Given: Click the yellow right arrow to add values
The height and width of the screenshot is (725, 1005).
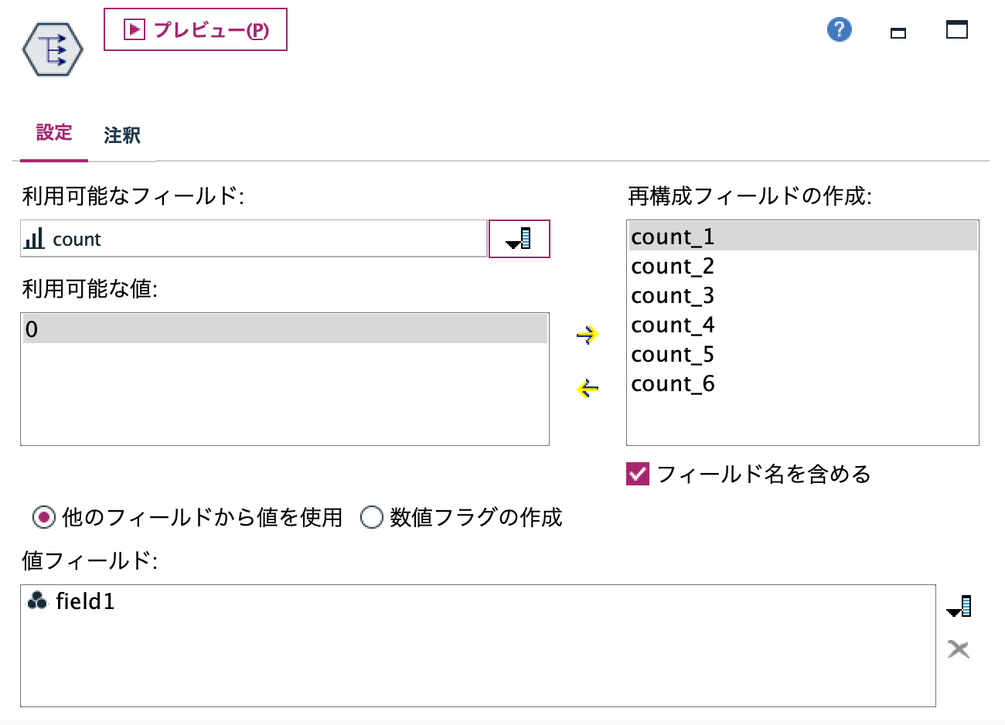Looking at the screenshot, I should (x=587, y=334).
